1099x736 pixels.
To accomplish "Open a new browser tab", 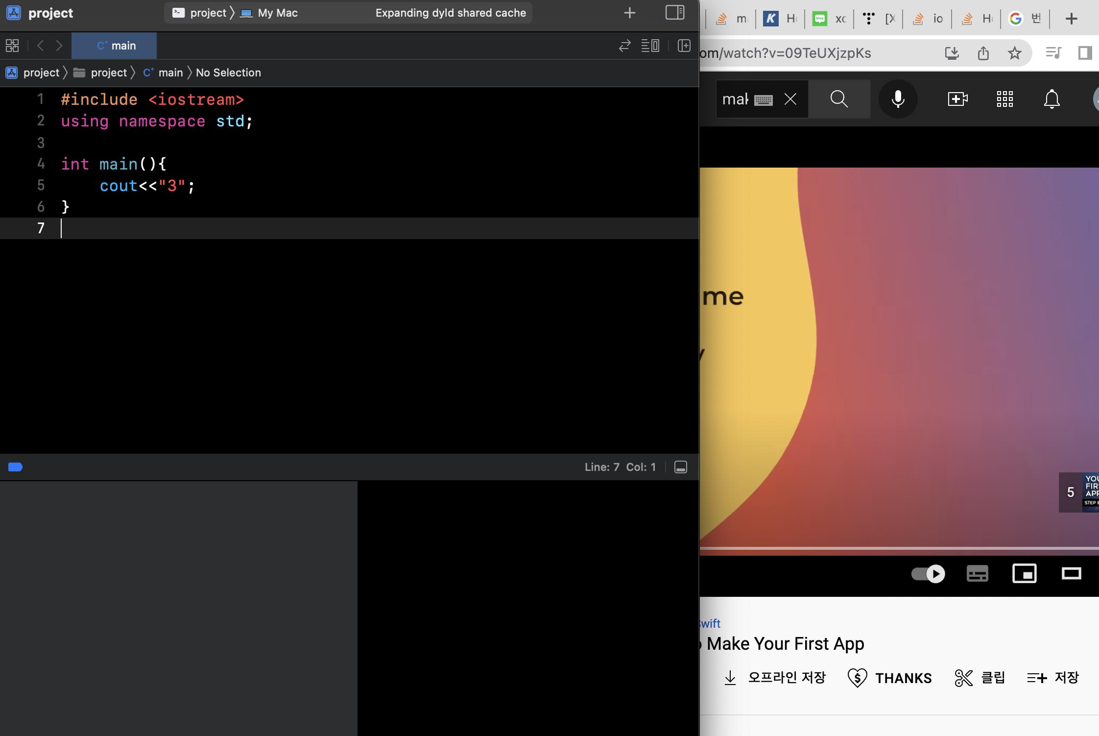I will (1072, 19).
